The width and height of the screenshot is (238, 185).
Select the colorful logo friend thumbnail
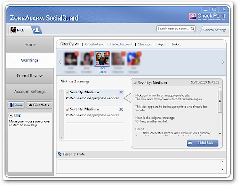[x=134, y=59]
